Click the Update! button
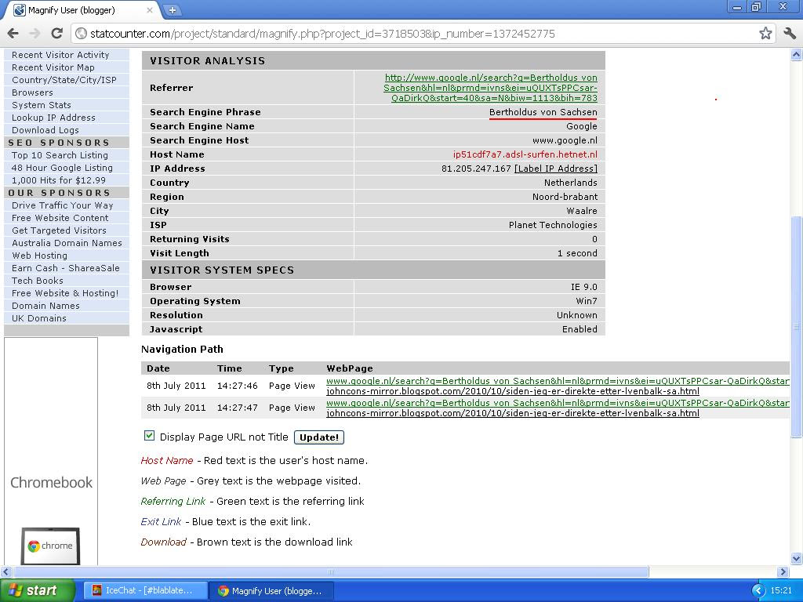The width and height of the screenshot is (803, 602). point(318,437)
